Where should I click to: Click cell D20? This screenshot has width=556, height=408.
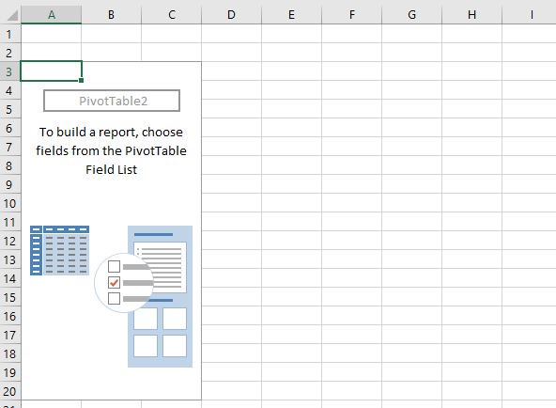coord(232,391)
